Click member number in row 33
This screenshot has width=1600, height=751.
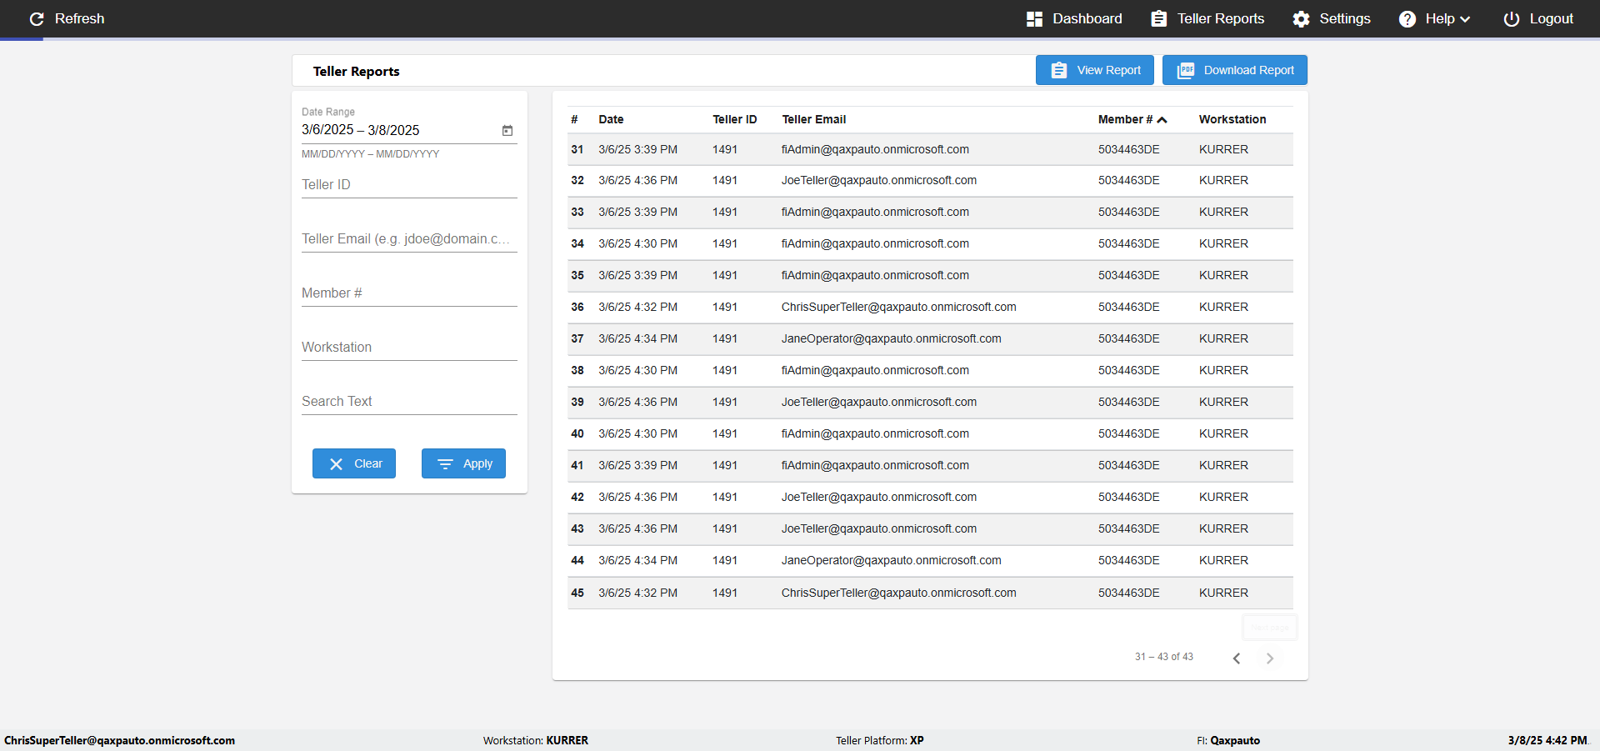pos(1128,212)
